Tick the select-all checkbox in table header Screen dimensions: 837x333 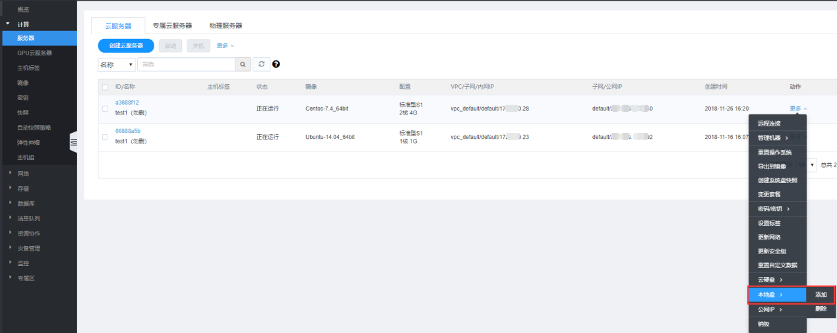coord(105,87)
